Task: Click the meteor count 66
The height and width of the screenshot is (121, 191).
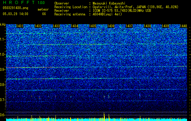Action: [44, 14]
